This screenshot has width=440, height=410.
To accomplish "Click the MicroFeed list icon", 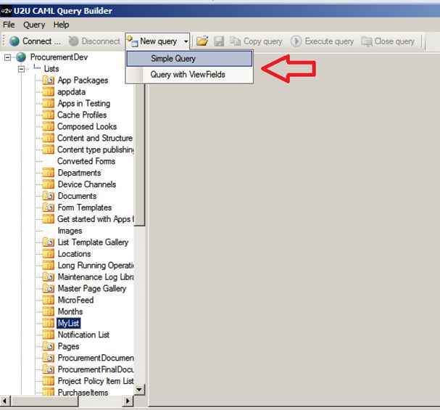I will (x=49, y=300).
